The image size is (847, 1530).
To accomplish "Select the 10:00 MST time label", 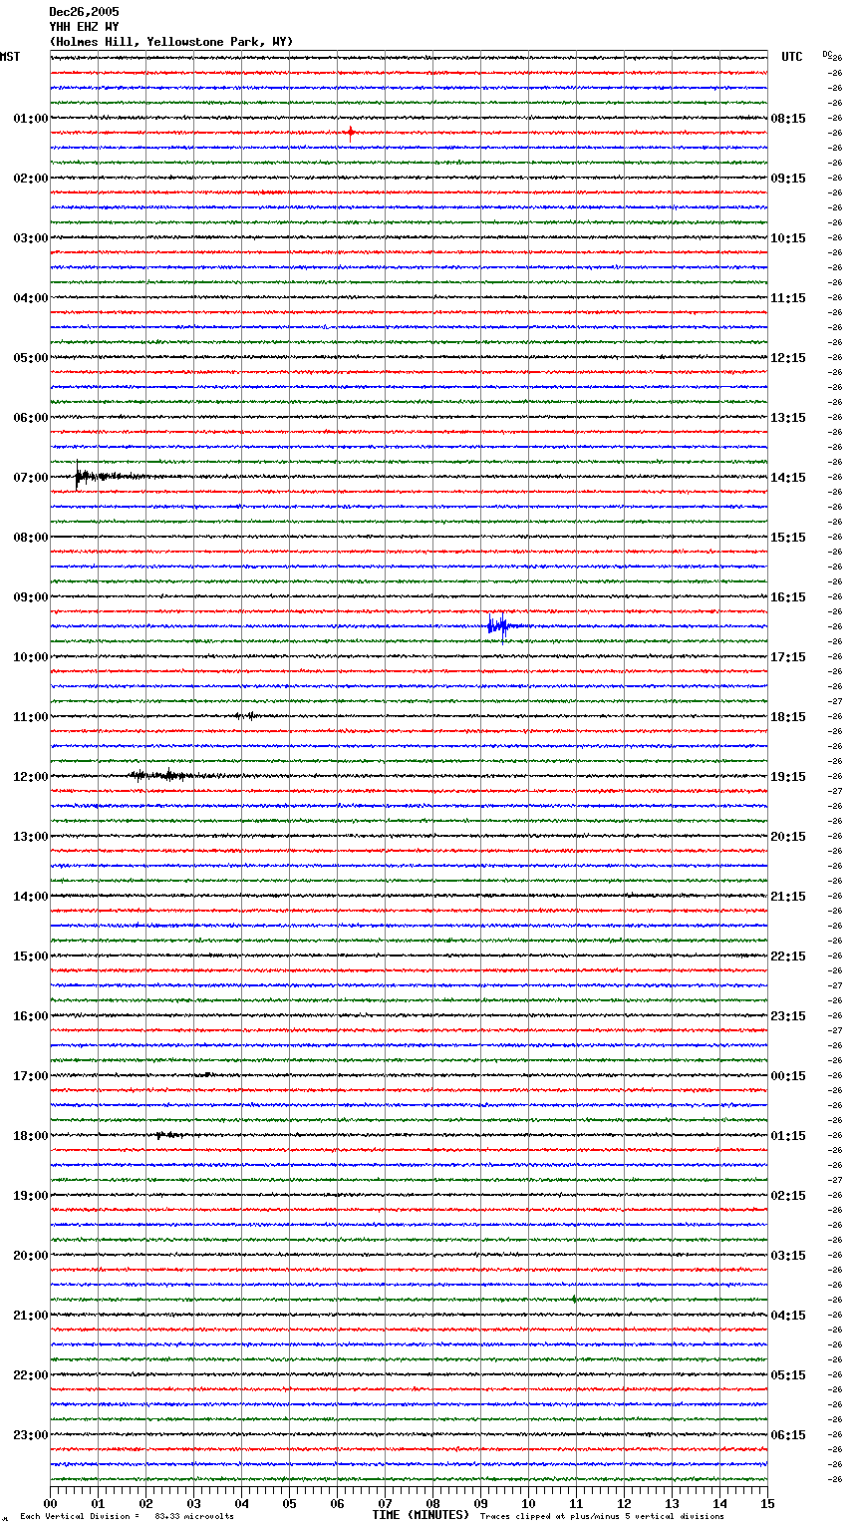I will (x=31, y=657).
